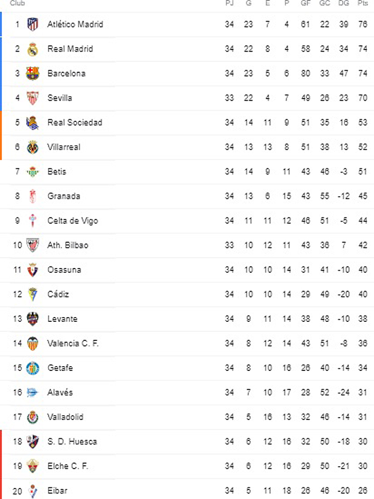The image size is (374, 499).
Task: Open the Celta de Vigo team name
Action: (73, 220)
